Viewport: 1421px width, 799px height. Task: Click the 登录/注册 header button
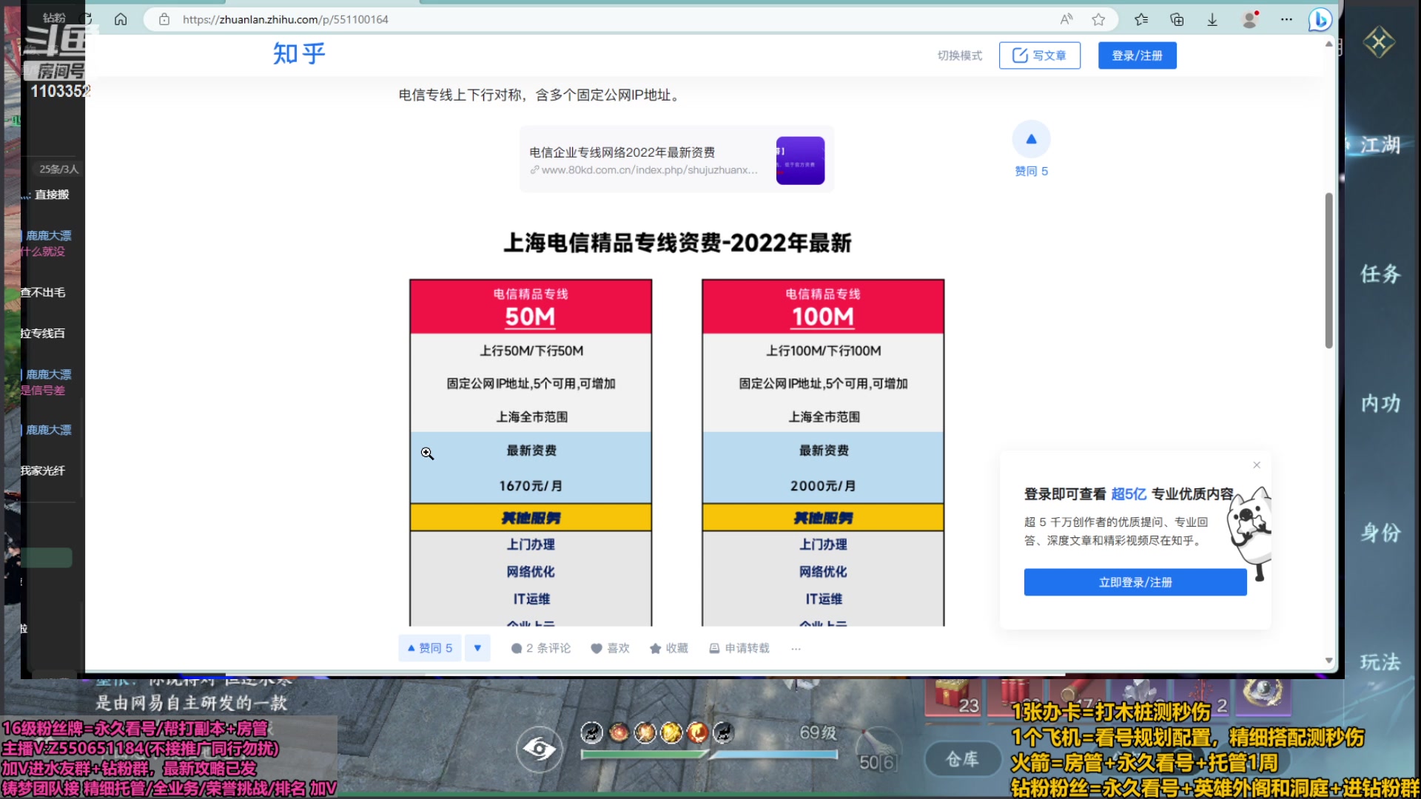click(1137, 55)
